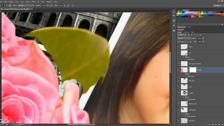Open the Opacity slider arrow in options bar
The image size is (224, 126).
48,6
